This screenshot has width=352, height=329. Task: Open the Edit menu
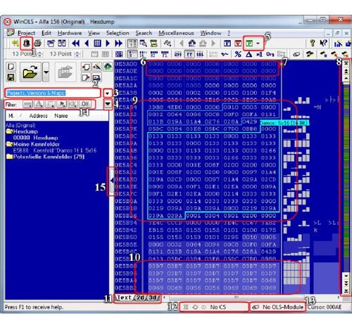pyautogui.click(x=46, y=33)
